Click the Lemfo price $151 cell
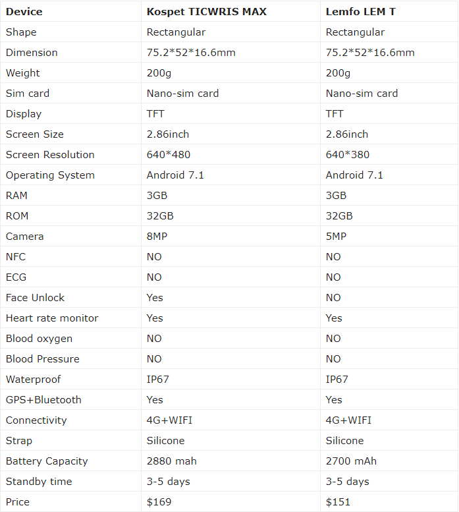459x512 pixels. 338,502
